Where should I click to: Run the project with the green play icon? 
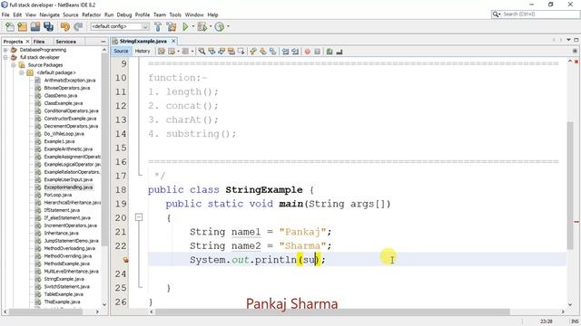tap(185, 26)
